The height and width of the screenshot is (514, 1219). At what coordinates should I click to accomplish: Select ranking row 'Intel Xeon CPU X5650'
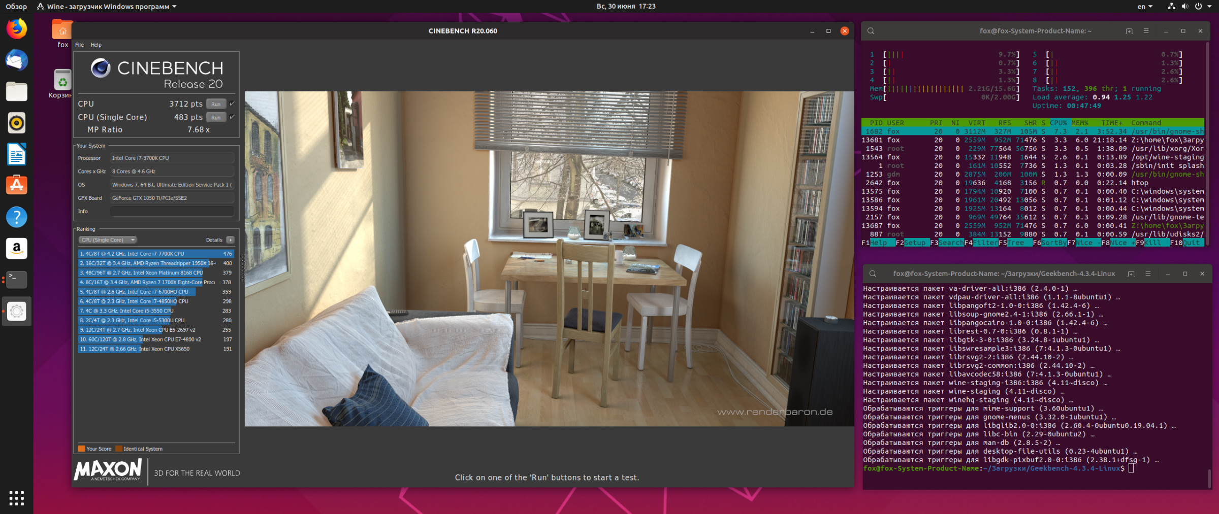point(156,349)
